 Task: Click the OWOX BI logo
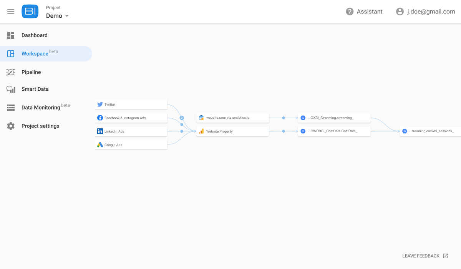(x=30, y=12)
